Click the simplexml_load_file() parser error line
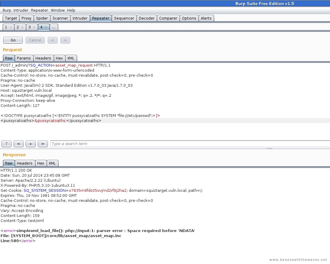The height and width of the screenshot is (264, 330). point(98,231)
